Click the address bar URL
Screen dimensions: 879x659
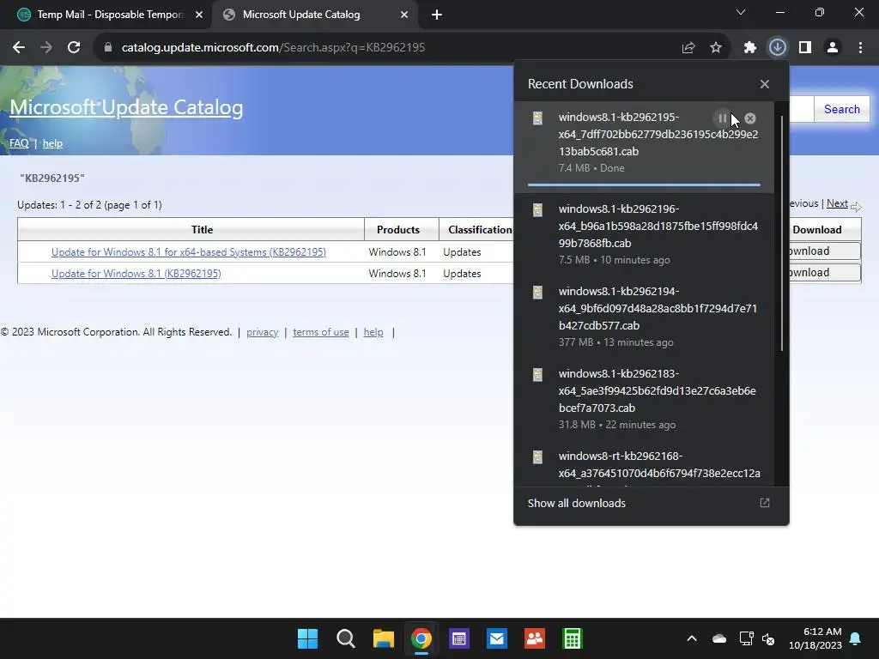[x=273, y=48]
